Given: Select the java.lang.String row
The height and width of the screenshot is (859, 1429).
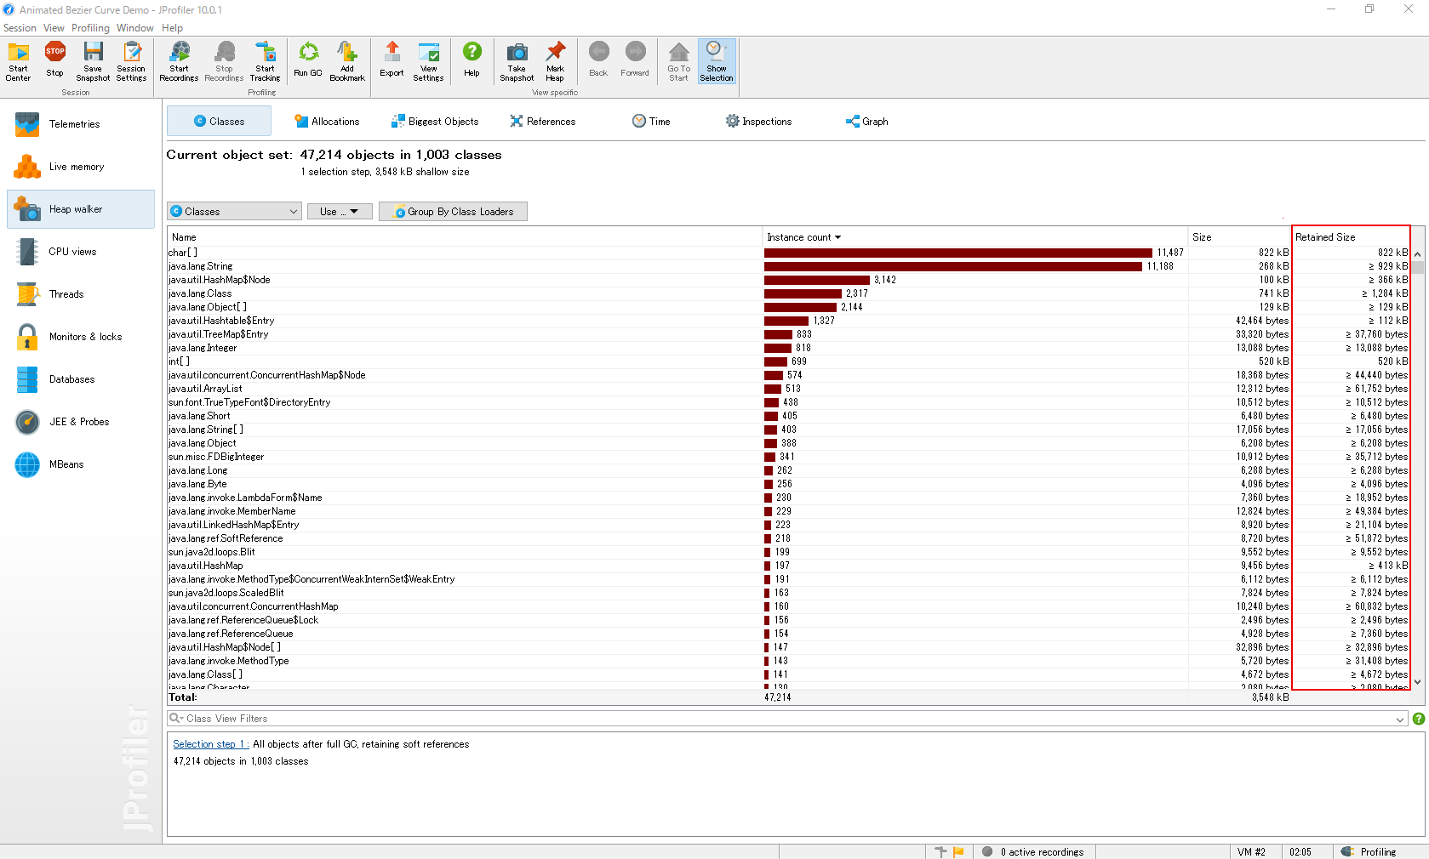Looking at the screenshot, I should pyautogui.click(x=789, y=266).
